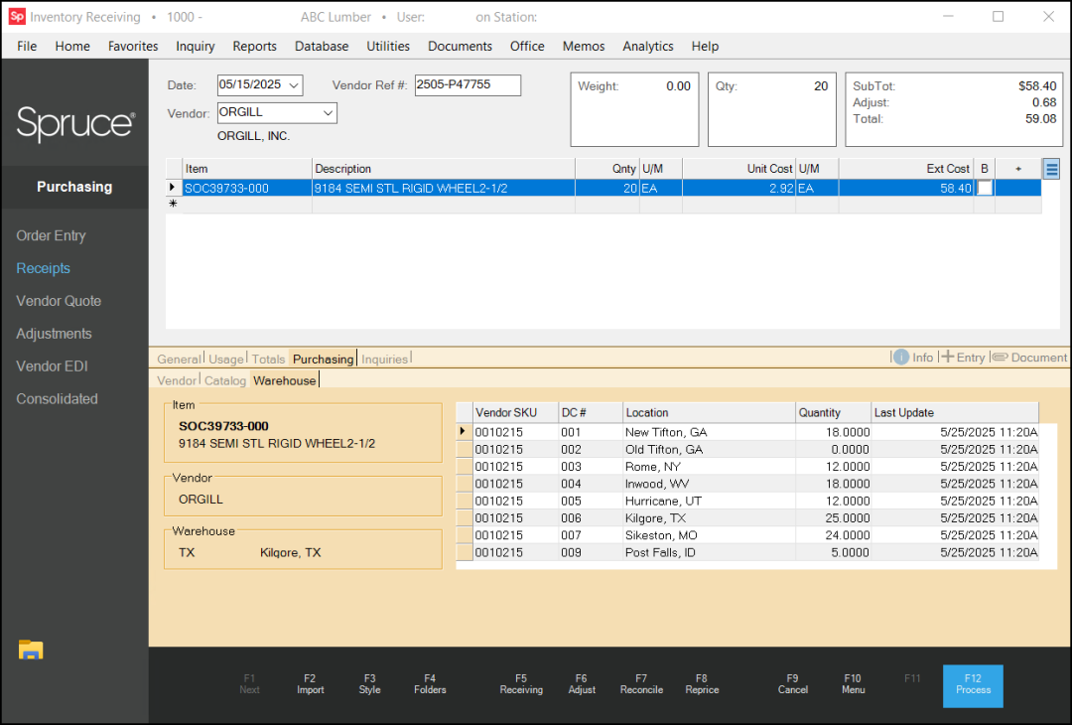This screenshot has width=1072, height=725.
Task: Open the Catalog sub-tab
Action: point(225,380)
